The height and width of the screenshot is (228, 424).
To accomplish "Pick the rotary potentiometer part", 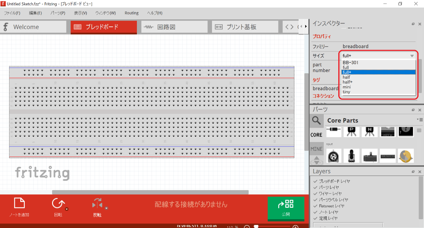I will (x=334, y=156).
